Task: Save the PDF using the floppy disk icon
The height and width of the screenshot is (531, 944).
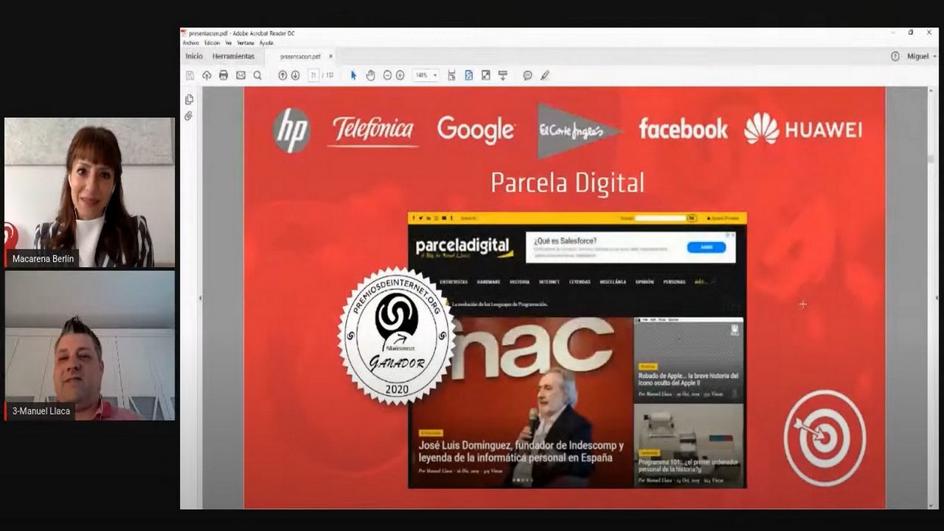Action: tap(190, 75)
